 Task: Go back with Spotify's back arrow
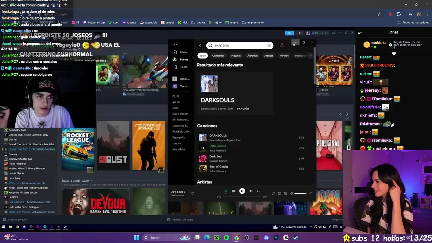coord(200,45)
